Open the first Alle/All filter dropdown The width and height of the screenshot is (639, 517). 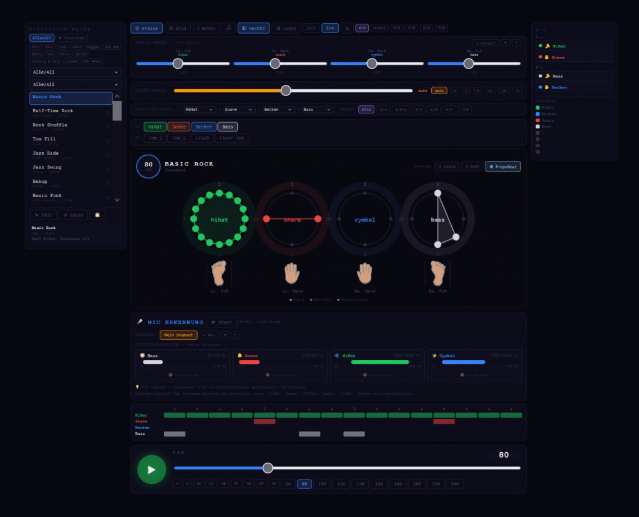pos(75,72)
